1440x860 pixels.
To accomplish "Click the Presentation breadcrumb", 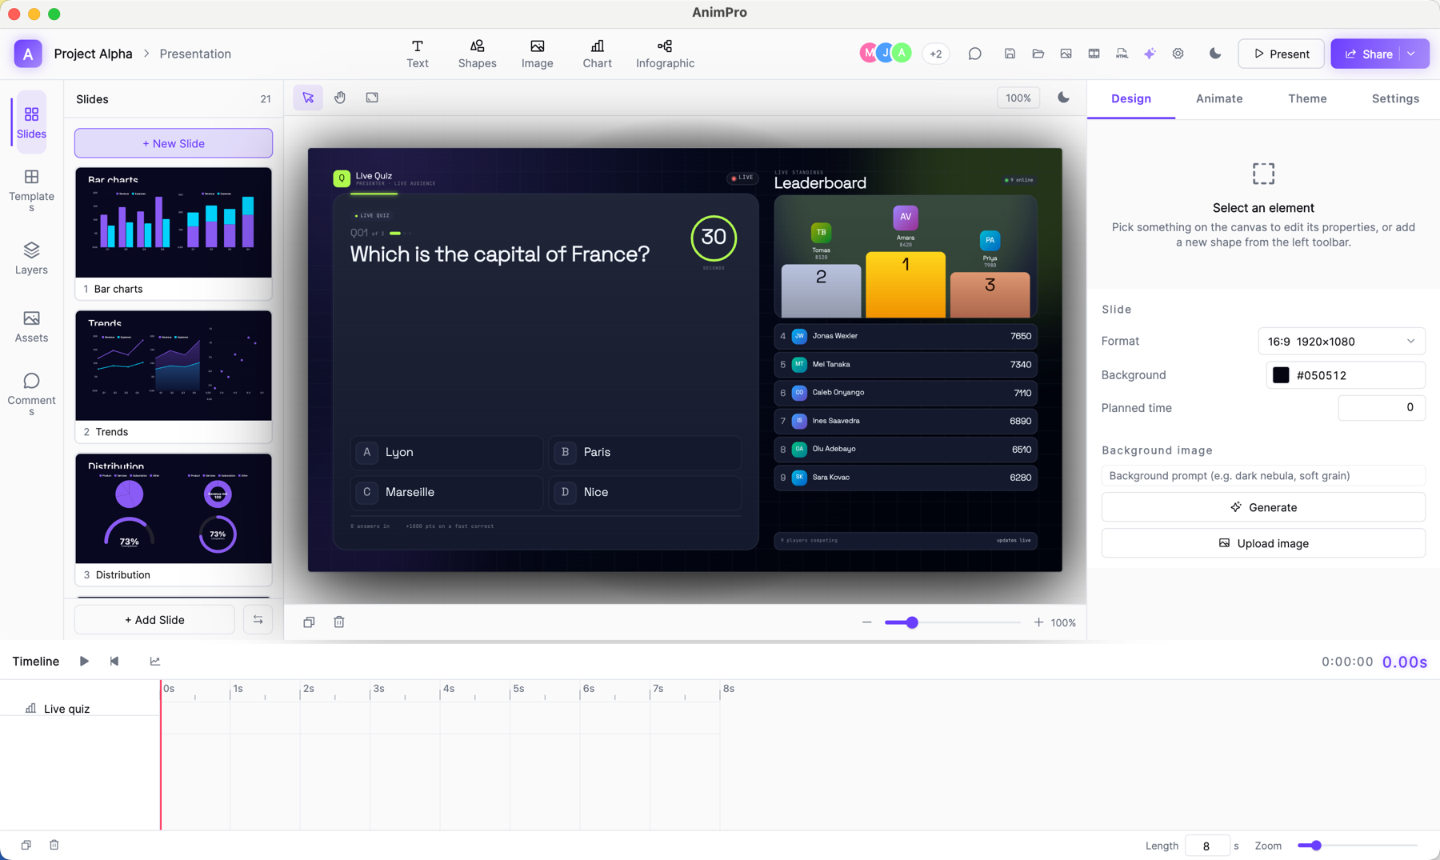I will 195,54.
